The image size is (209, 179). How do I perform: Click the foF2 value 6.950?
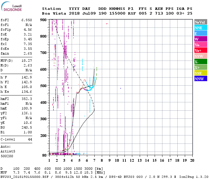[27, 20]
